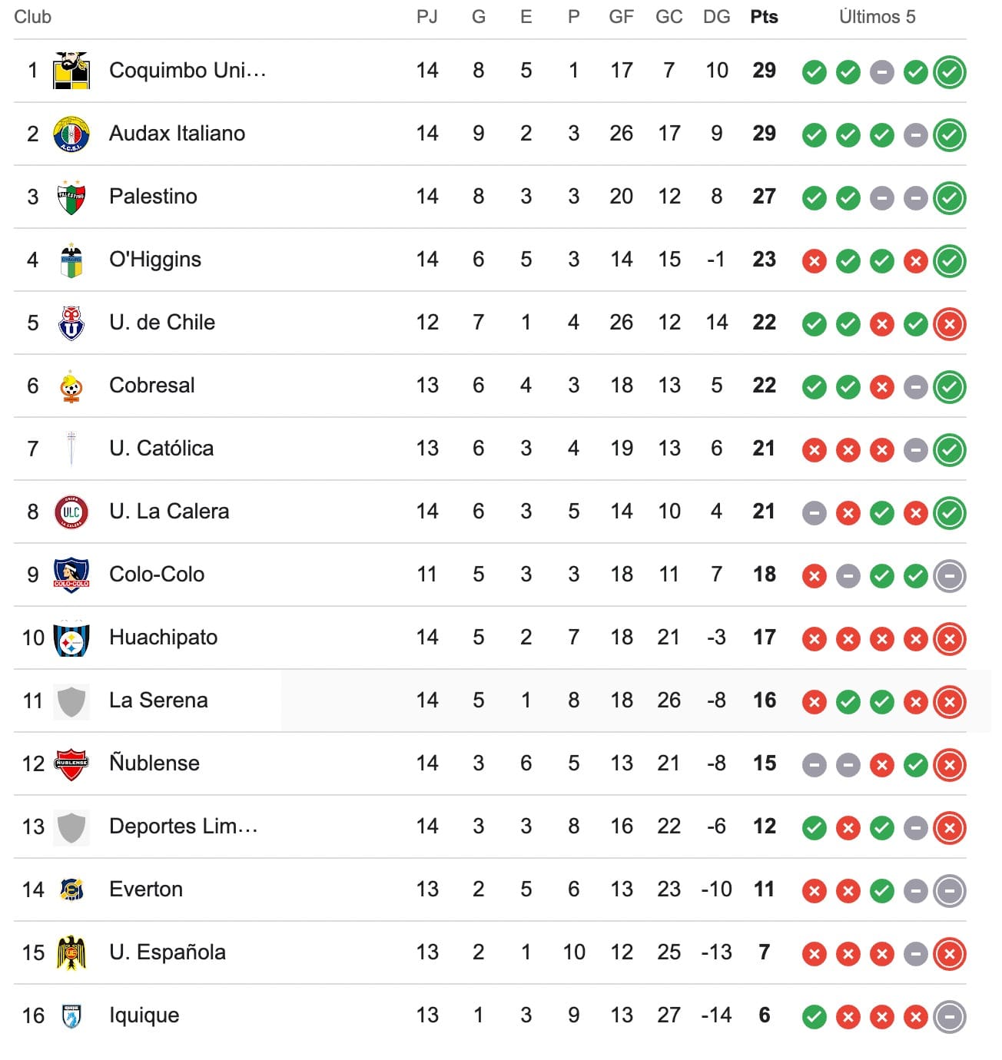
Task: Click the Colo-Colo team logo
Action: [71, 575]
